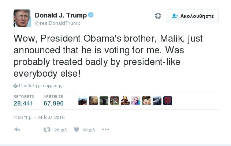Open the Donald J. Trump display name link
Viewport: 231px width, 146px height.
point(60,15)
